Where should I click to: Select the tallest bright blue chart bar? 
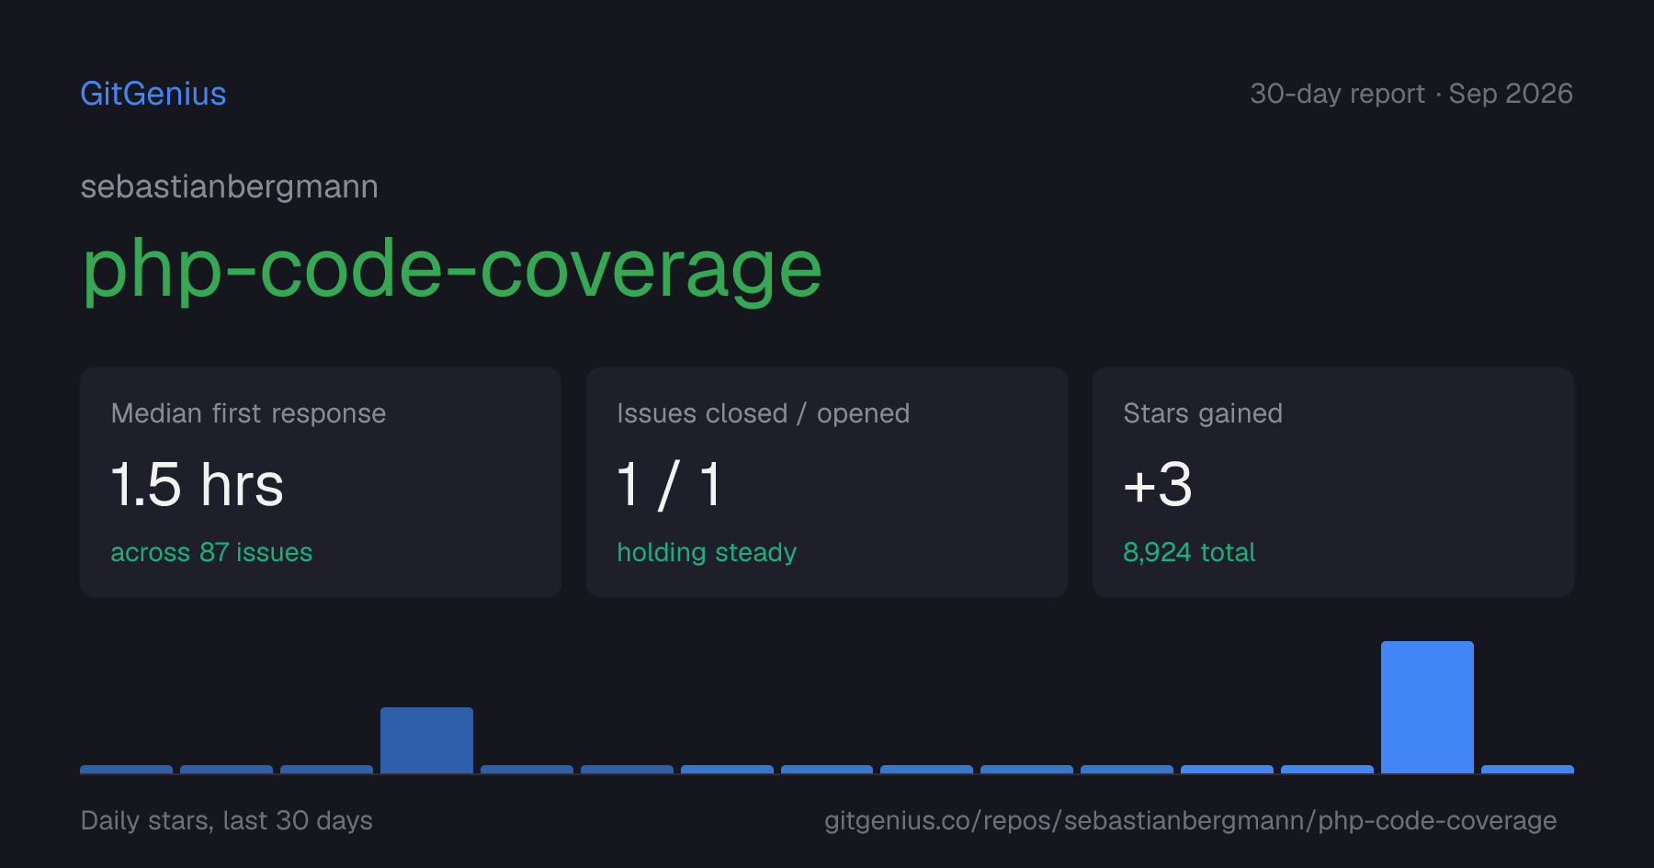(1427, 707)
